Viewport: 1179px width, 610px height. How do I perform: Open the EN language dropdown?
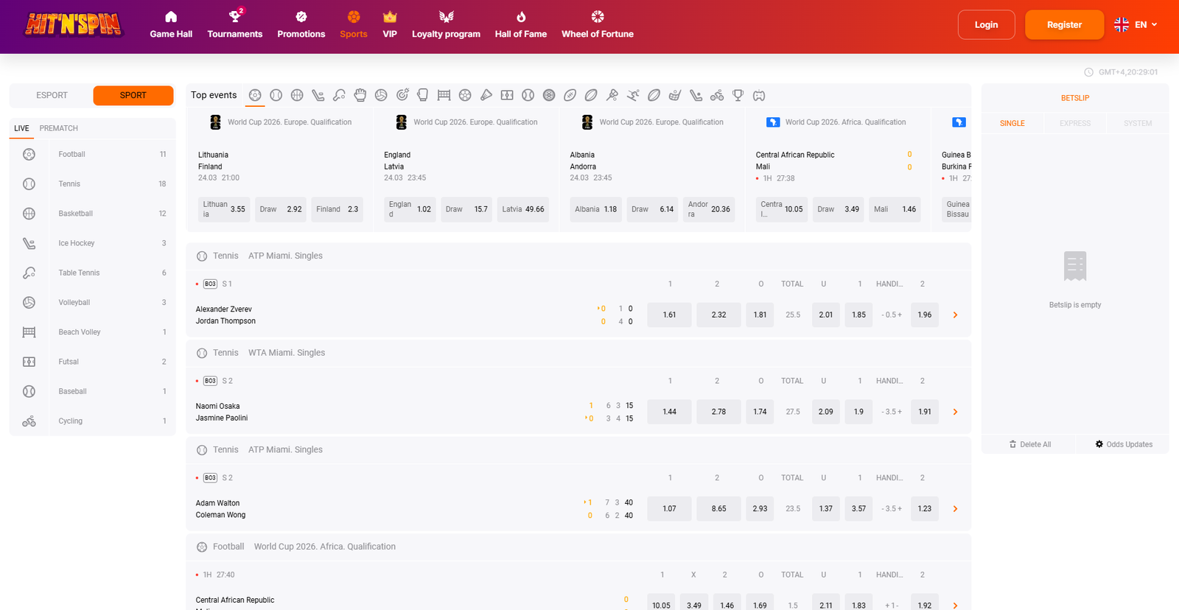[x=1136, y=25]
